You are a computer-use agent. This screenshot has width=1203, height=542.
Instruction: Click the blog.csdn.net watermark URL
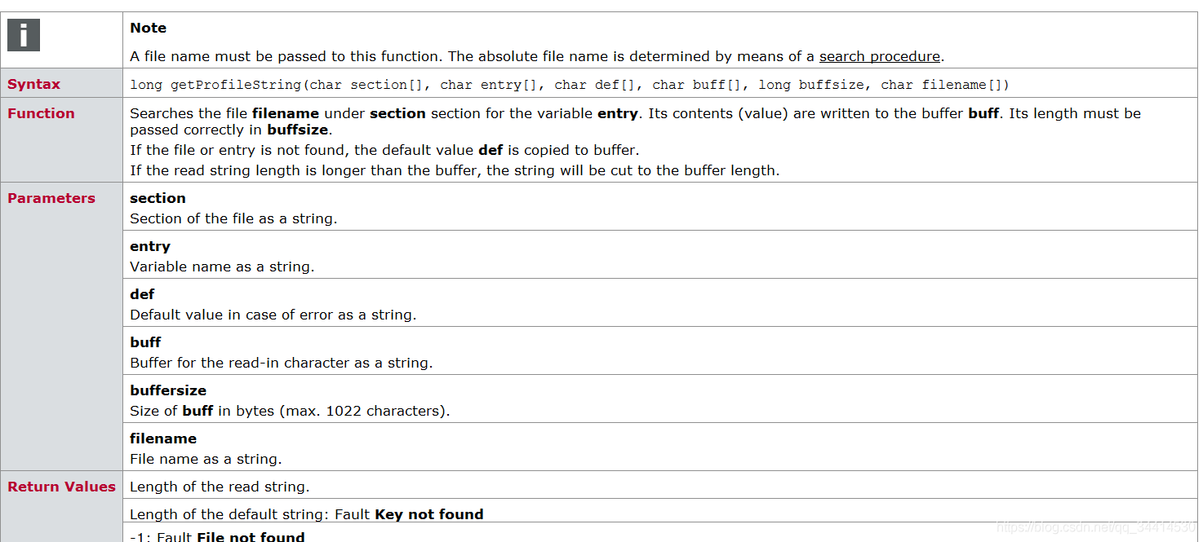pos(1097,528)
